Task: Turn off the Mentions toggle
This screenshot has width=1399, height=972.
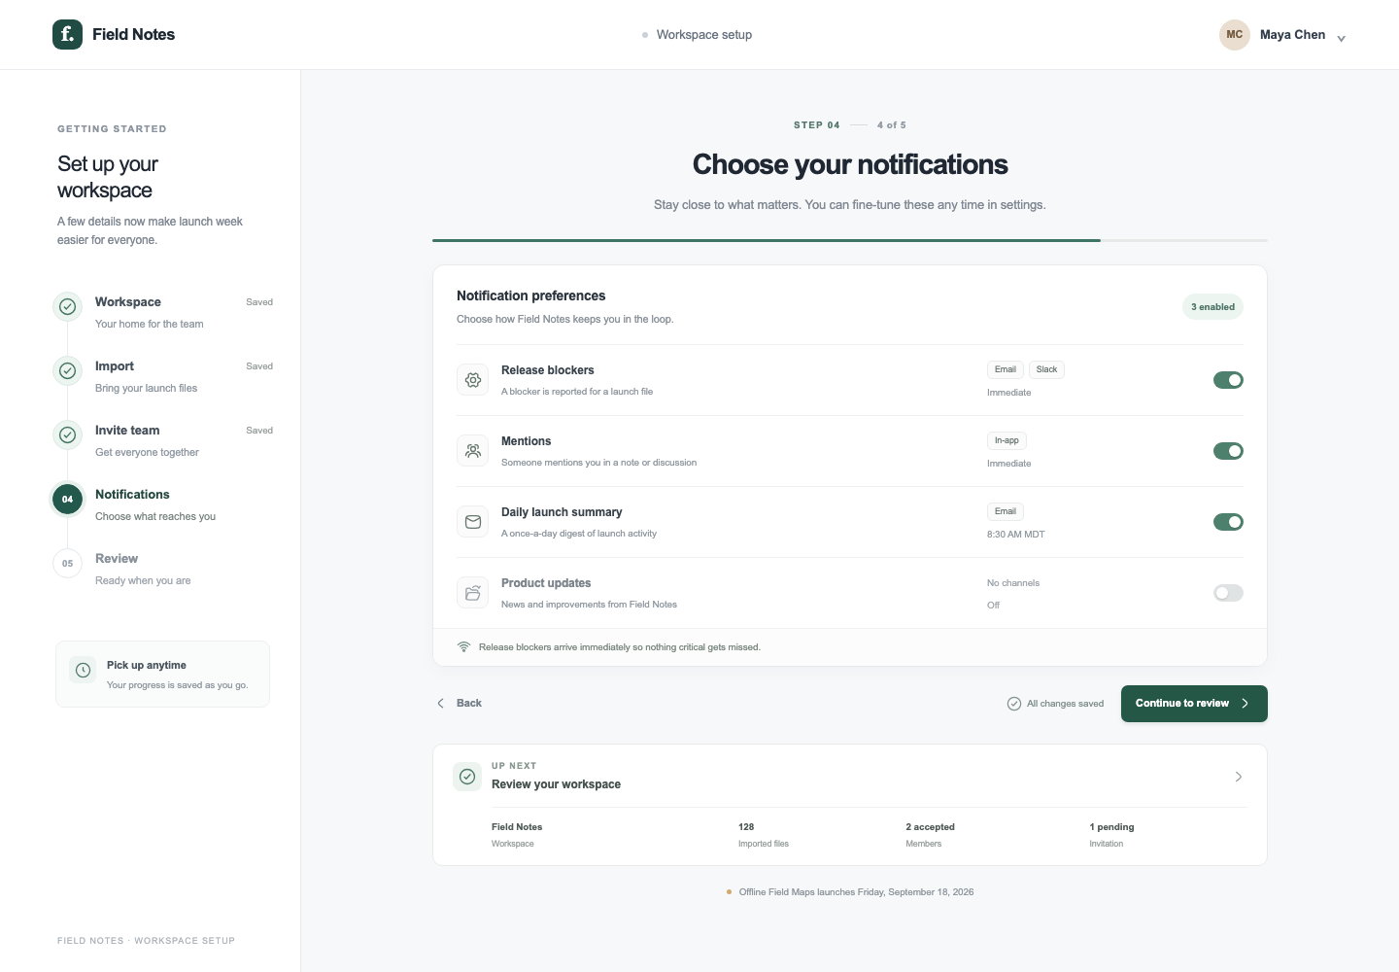Action: coord(1228,451)
